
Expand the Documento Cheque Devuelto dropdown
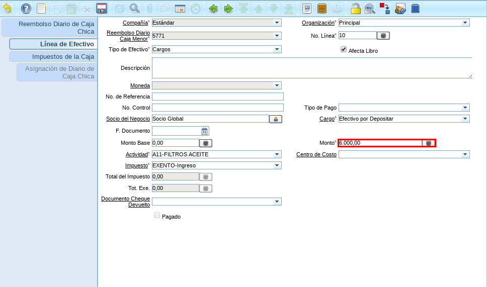click(x=277, y=202)
